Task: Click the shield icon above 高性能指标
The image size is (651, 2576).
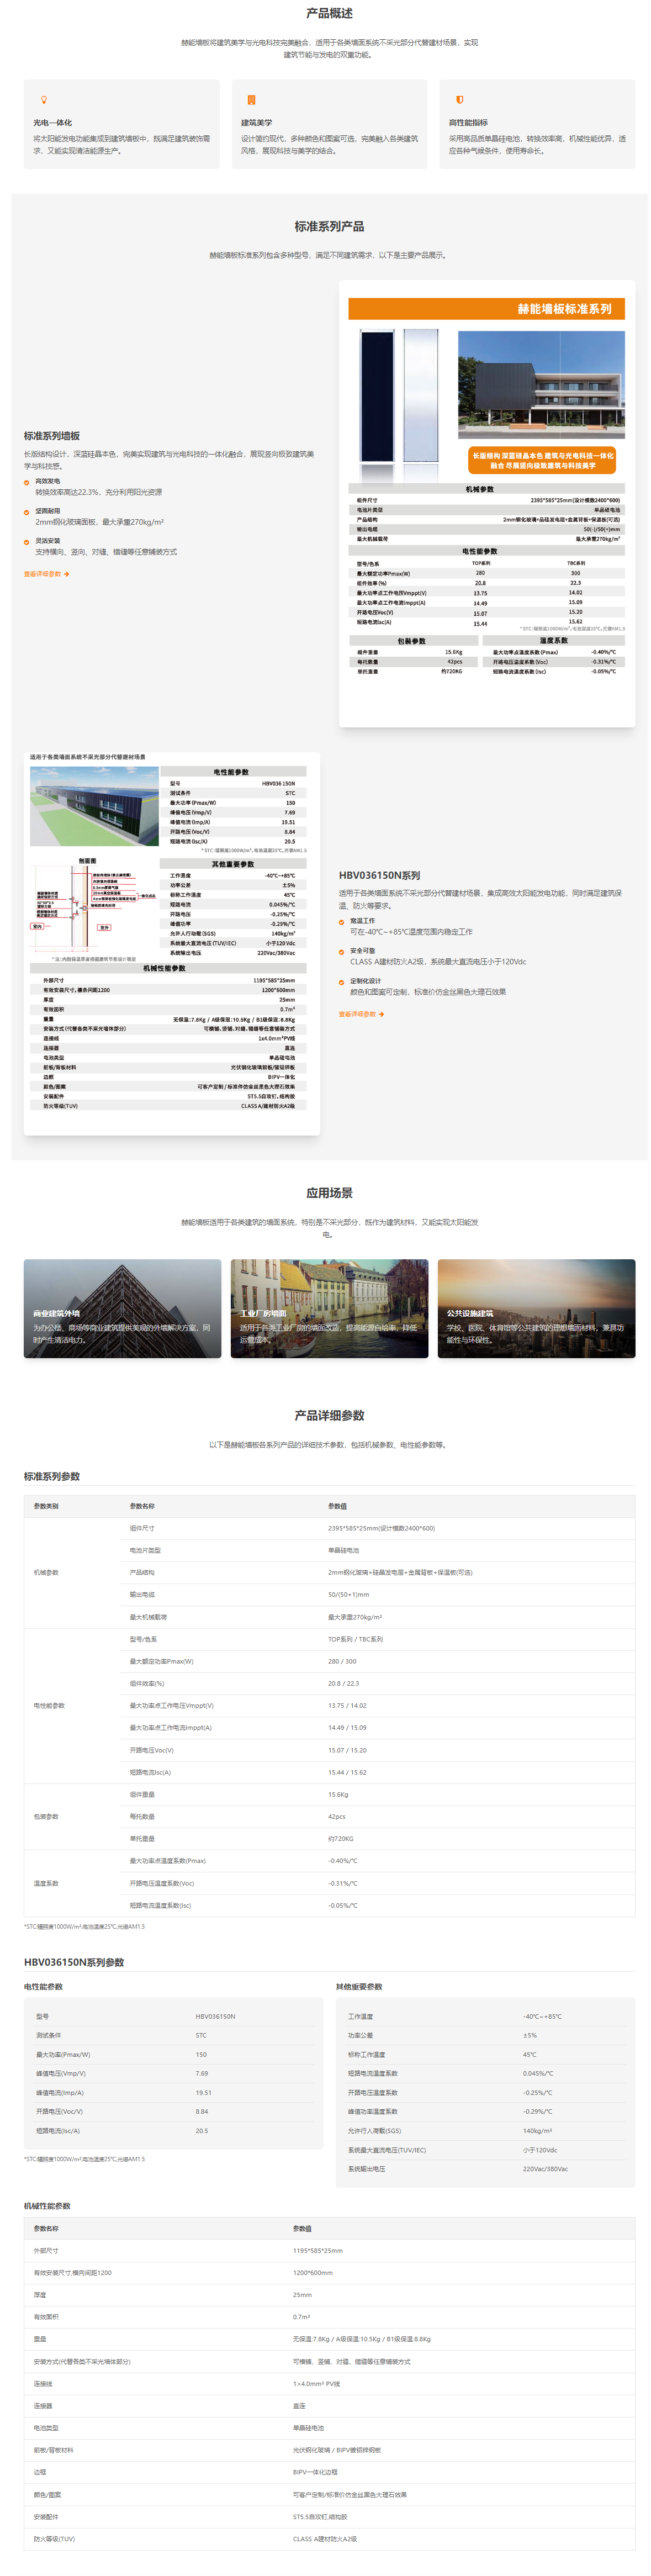Action: coord(459,100)
